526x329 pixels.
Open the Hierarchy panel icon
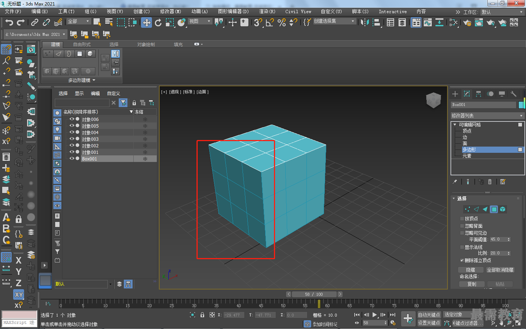479,94
